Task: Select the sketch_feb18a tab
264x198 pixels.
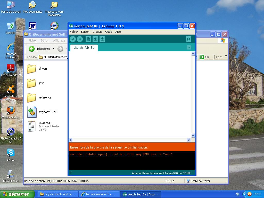Action: [84, 48]
